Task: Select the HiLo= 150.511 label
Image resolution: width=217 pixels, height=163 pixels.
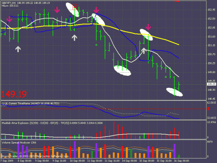Action: [x=10, y=6]
